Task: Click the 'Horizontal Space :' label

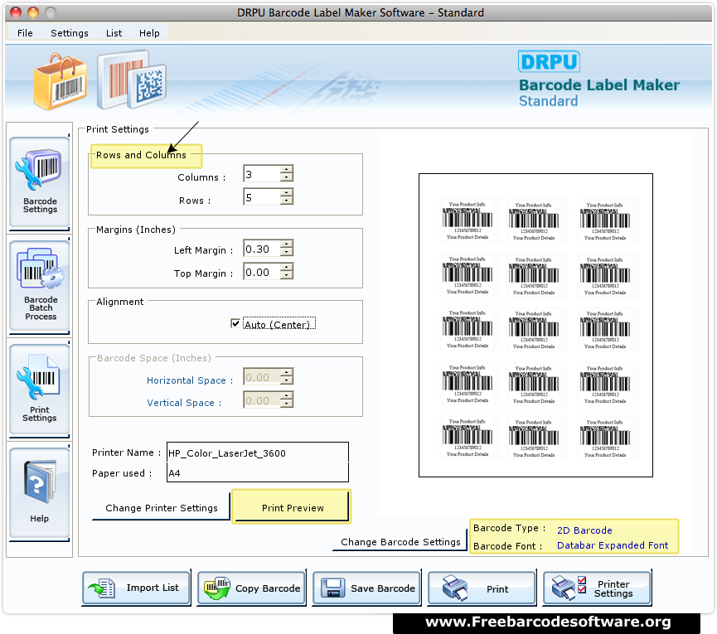Action: click(x=190, y=380)
